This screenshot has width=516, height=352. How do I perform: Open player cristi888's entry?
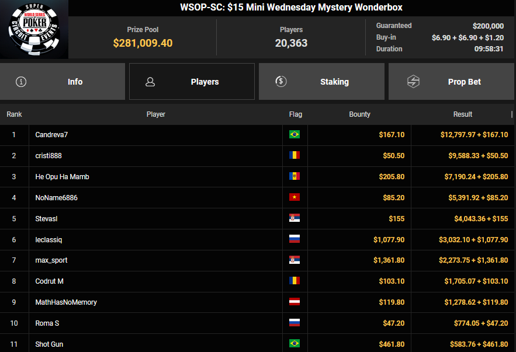[x=49, y=156]
